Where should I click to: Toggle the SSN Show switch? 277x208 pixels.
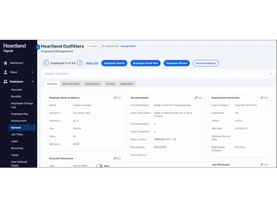click(x=99, y=166)
